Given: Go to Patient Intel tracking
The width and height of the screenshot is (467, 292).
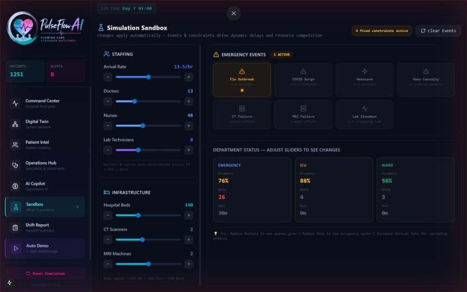Looking at the screenshot, I should pos(45,145).
